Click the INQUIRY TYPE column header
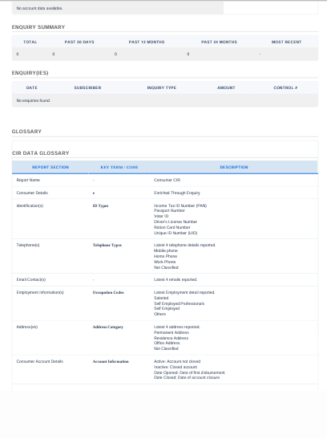Image resolution: width=327 pixels, height=439 pixels. coord(162,87)
